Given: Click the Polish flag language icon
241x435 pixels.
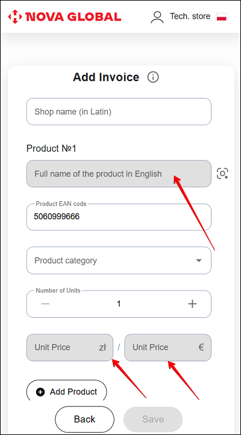Looking at the screenshot, I should [222, 17].
